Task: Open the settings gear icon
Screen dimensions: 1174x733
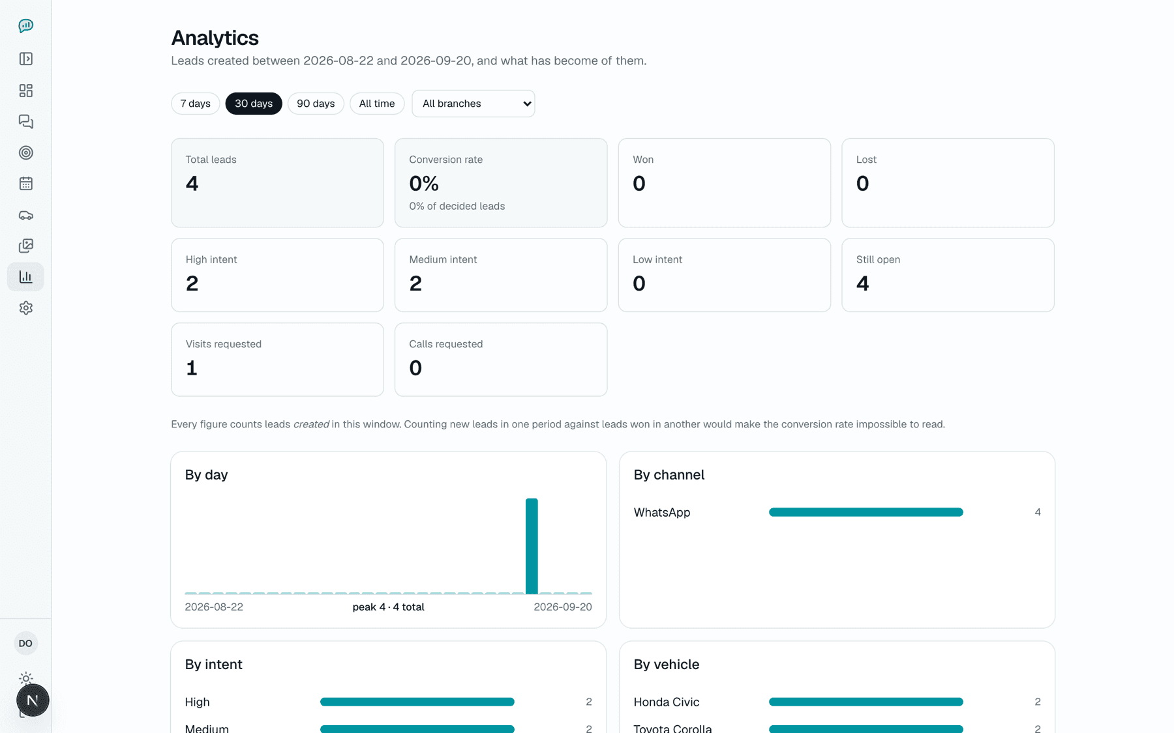Action: pos(25,308)
